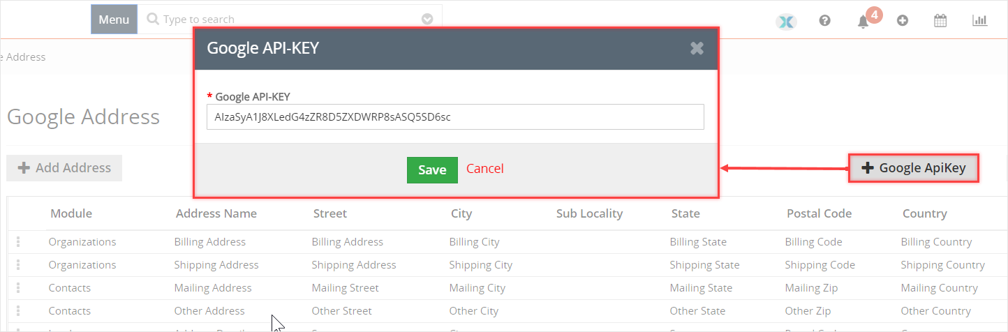Image resolution: width=1008 pixels, height=332 pixels.
Task: Click Billing State cell
Action: (698, 242)
